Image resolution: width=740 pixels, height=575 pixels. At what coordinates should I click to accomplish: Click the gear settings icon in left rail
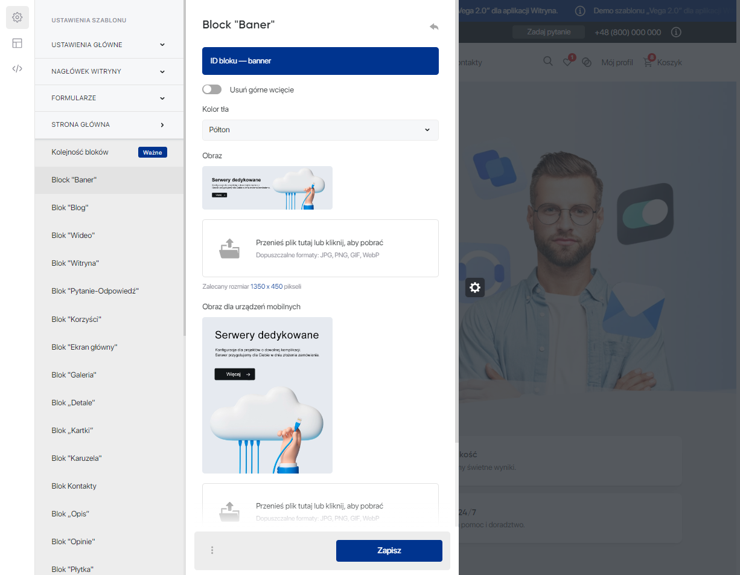[17, 18]
